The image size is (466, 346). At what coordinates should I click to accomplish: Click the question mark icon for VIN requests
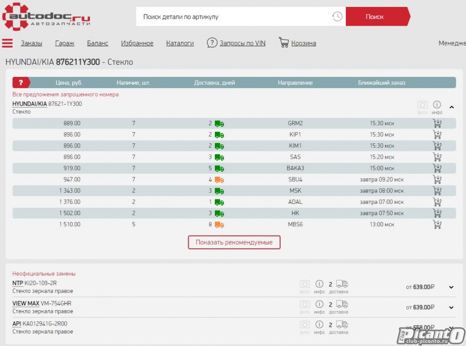click(212, 43)
